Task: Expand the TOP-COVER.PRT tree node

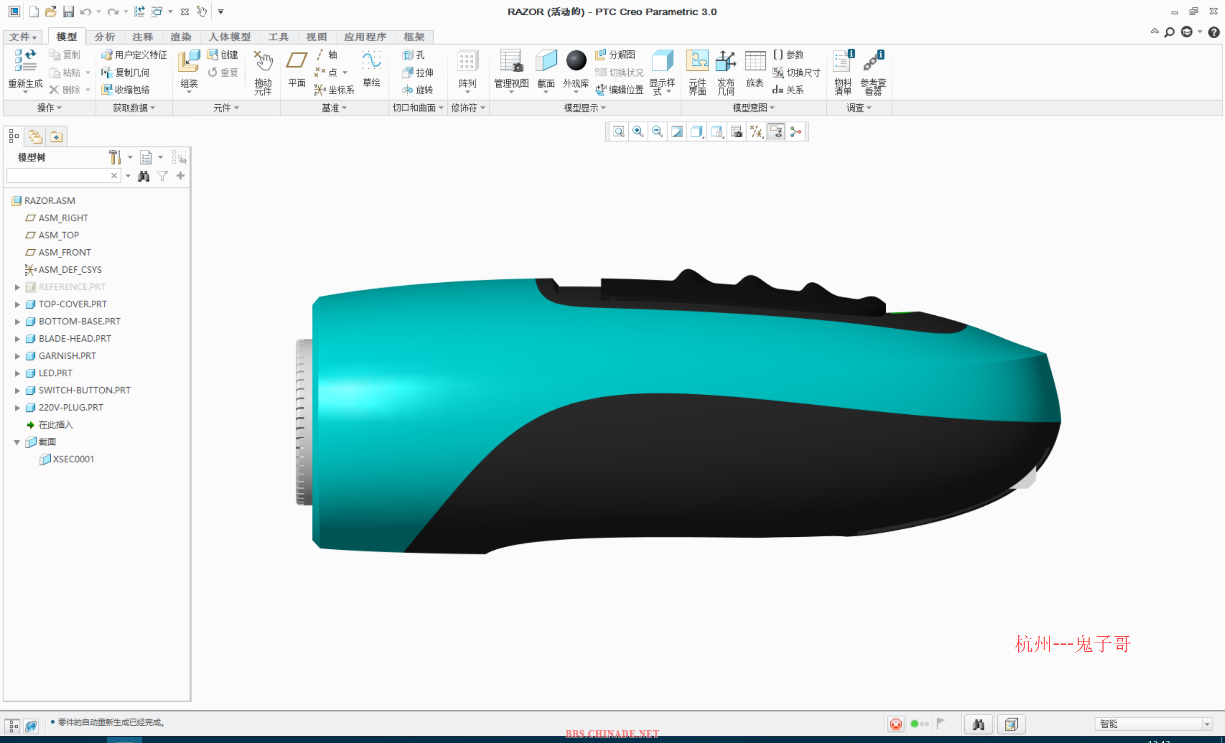Action: (17, 304)
